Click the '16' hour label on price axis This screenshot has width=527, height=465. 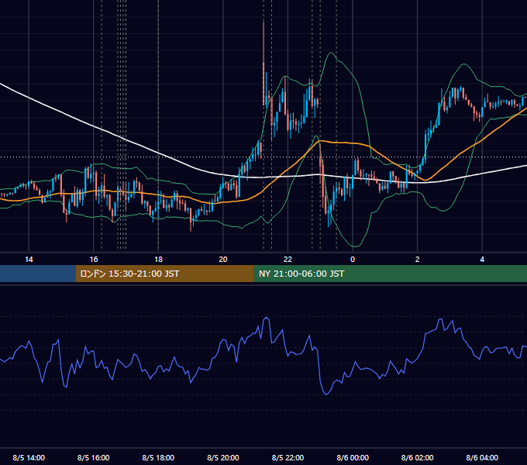[x=94, y=260]
